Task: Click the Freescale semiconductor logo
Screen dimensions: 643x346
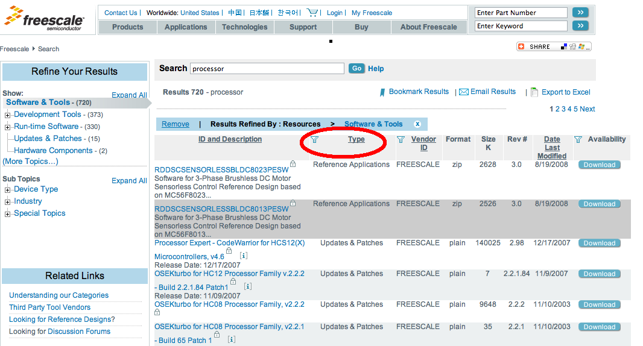Action: pos(44,19)
